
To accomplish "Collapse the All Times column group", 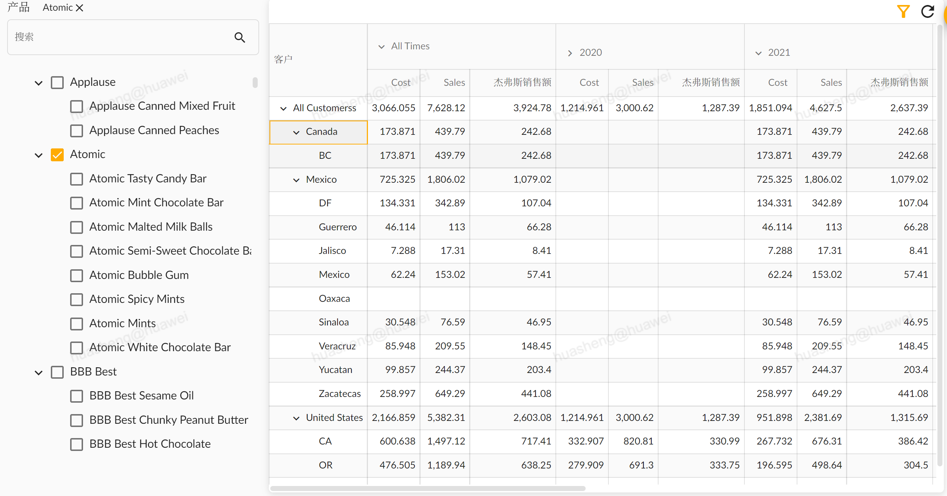I will 381,46.
